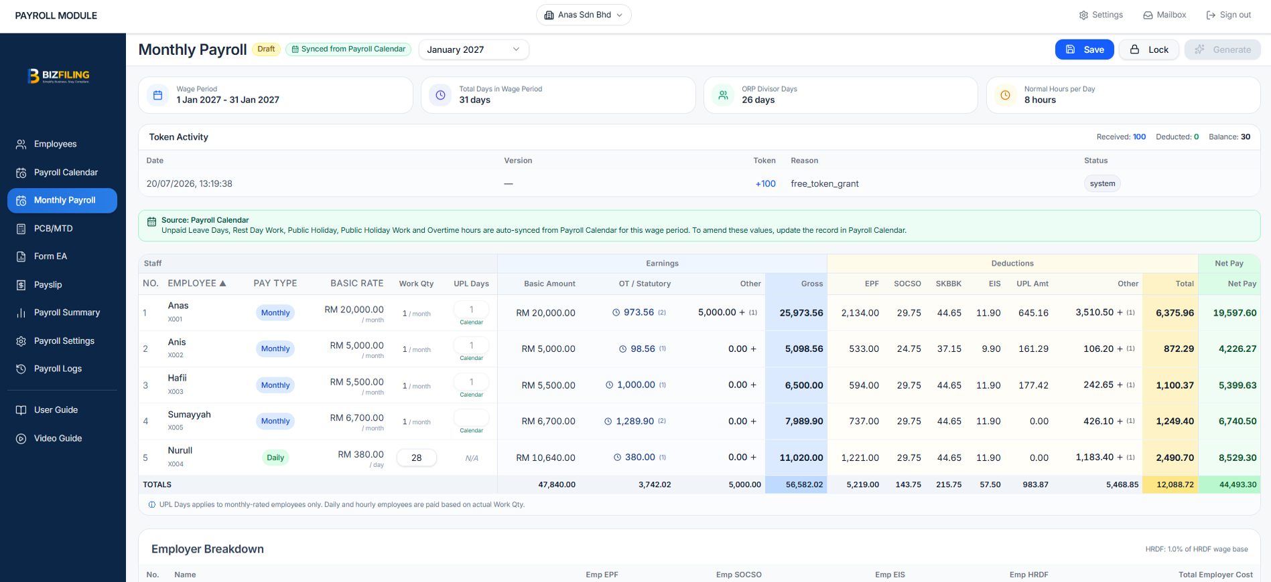Open Mailbox in the top bar
1271x582 pixels.
(1164, 15)
